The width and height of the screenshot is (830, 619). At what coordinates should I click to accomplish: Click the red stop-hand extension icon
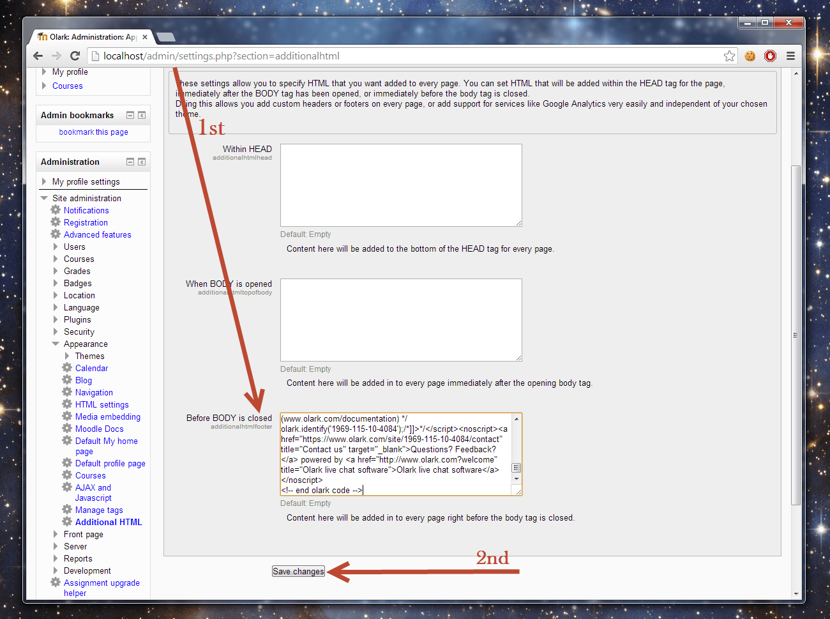[x=770, y=56]
